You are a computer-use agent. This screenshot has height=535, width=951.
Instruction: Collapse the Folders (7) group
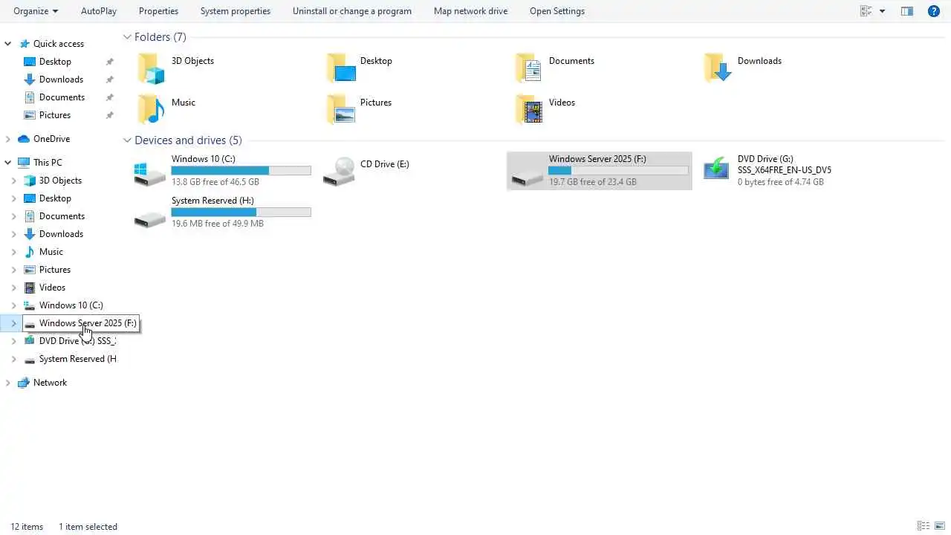pos(127,37)
